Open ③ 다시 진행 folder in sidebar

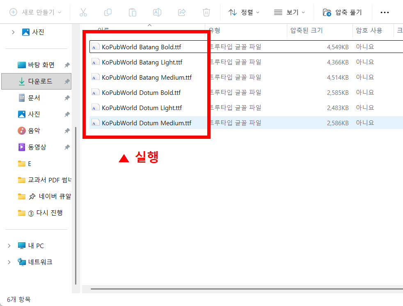pos(40,213)
